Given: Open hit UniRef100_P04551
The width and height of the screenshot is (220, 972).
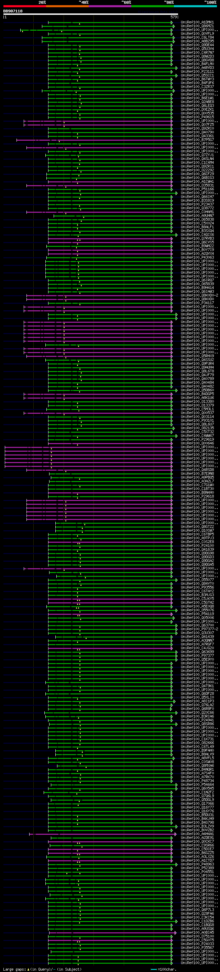Looking at the screenshot, I should (x=197, y=872).
